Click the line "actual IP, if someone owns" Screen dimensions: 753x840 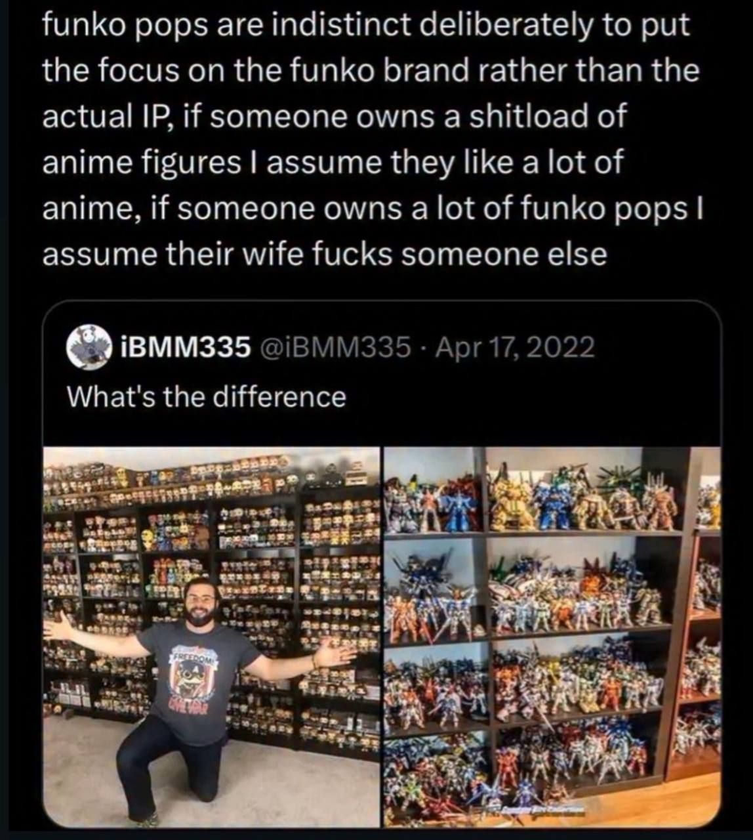coord(335,117)
